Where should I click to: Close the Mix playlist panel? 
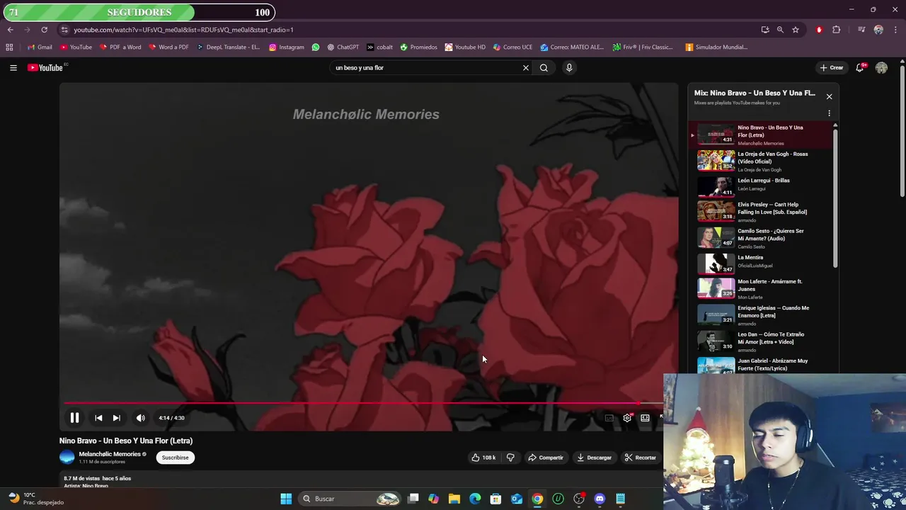829,96
